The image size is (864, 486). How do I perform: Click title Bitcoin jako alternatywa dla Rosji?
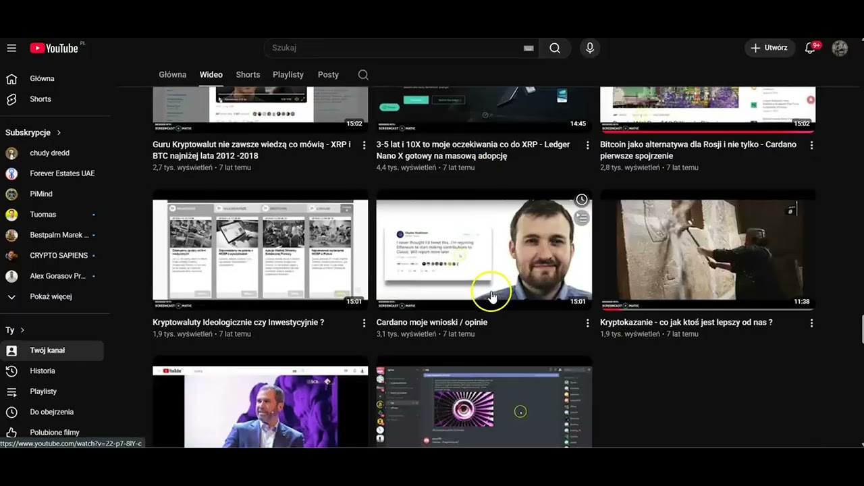(x=698, y=151)
